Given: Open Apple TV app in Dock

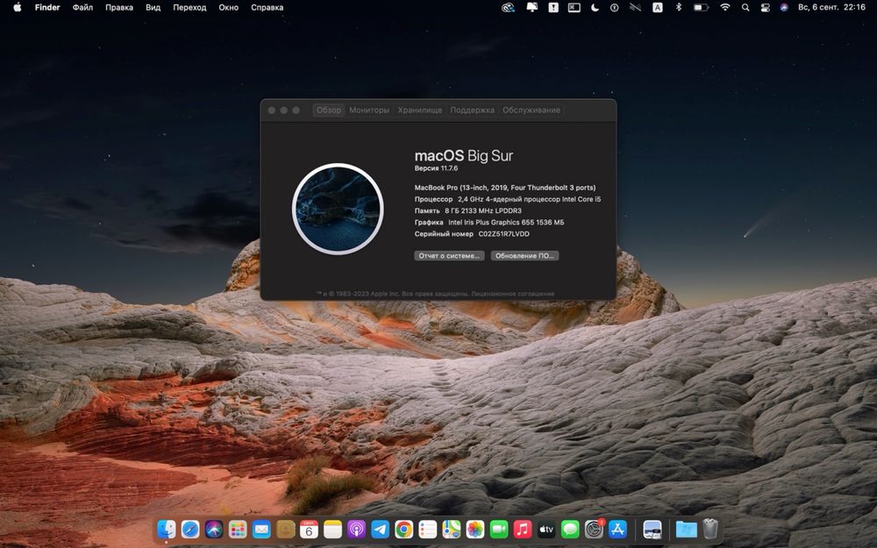Looking at the screenshot, I should [546, 529].
